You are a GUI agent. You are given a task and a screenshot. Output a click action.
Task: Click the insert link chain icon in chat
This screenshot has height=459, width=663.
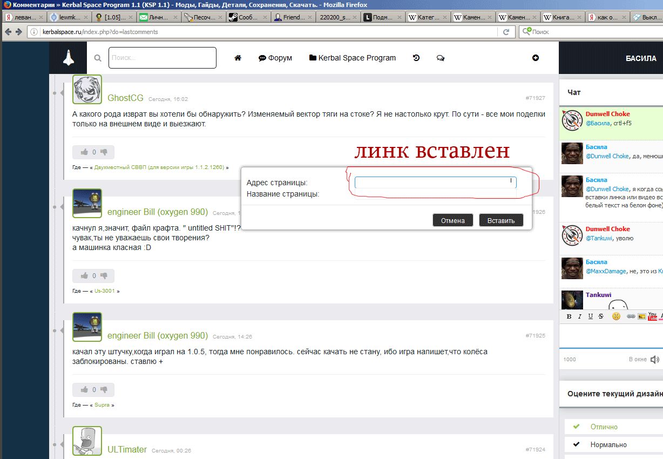[x=631, y=316]
